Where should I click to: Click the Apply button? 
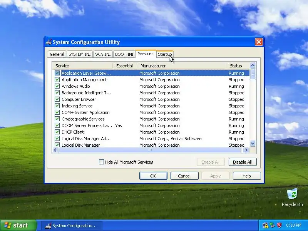[216, 176]
